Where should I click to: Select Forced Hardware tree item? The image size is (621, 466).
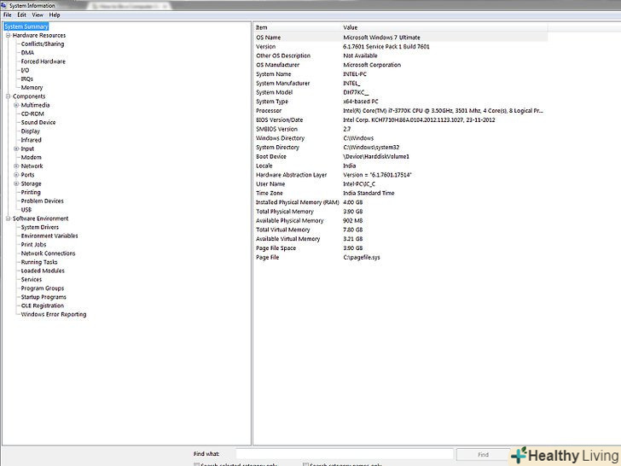[44, 61]
